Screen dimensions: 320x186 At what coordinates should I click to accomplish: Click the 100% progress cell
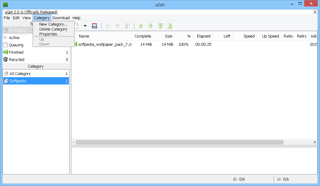tap(183, 44)
